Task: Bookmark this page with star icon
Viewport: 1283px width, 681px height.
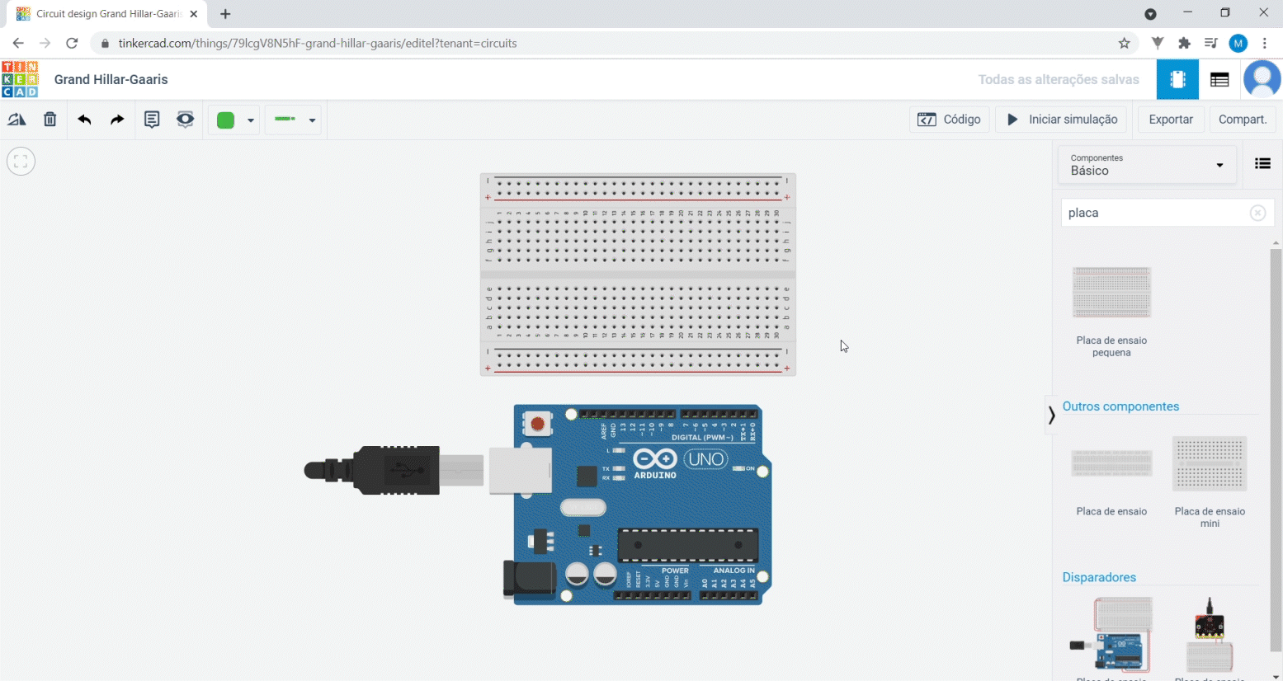Action: coord(1124,43)
